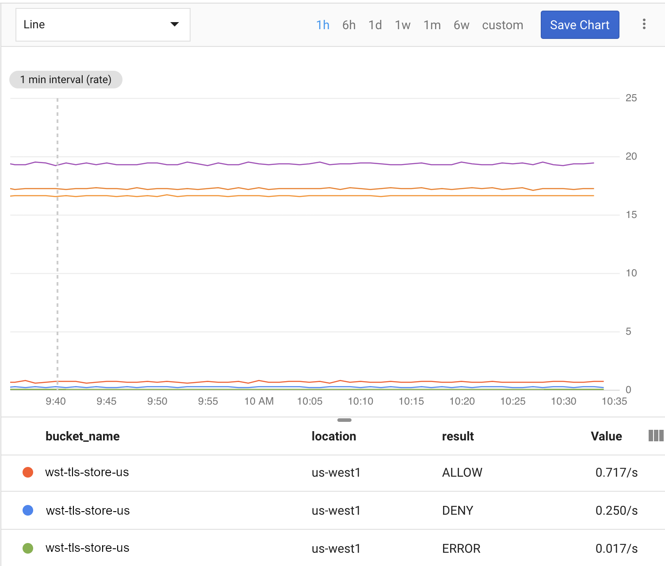Click the orange ALLOW series legend dot

27,472
